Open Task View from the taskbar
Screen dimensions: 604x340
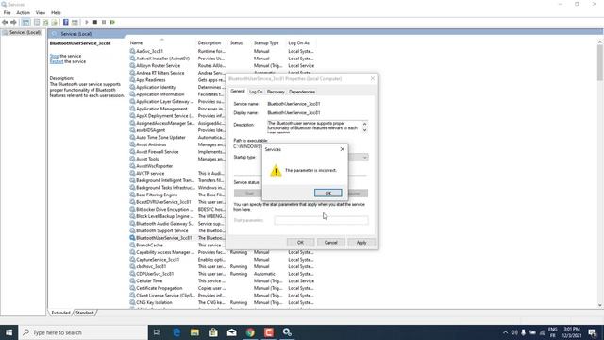(x=157, y=332)
